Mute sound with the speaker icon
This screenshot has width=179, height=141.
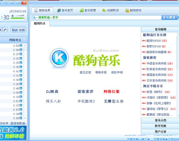tap(13, 16)
